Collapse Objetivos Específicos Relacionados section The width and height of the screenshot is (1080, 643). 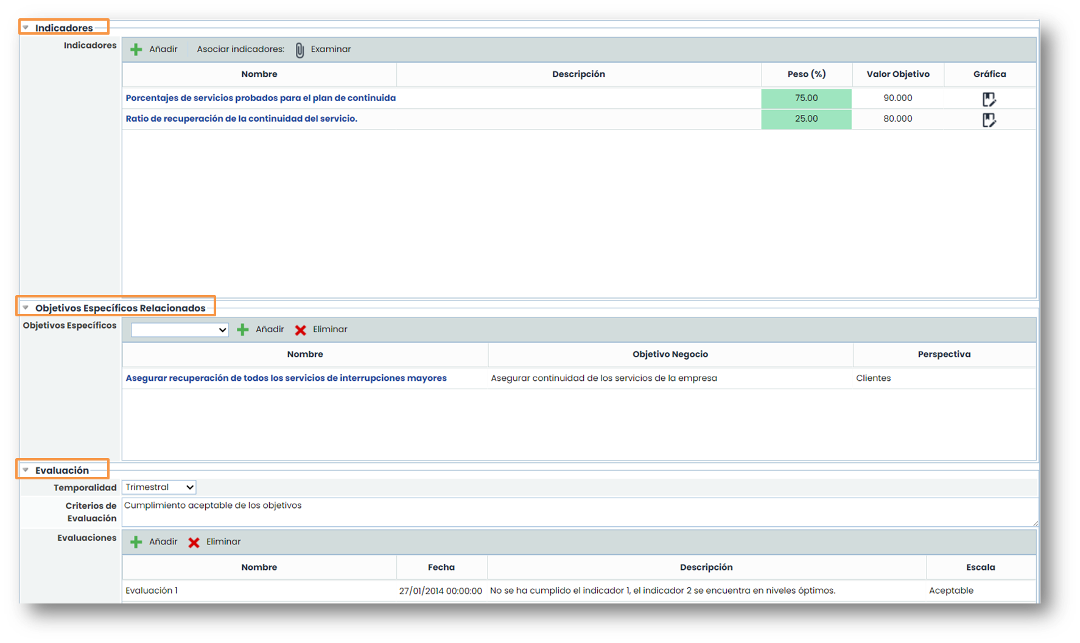26,308
